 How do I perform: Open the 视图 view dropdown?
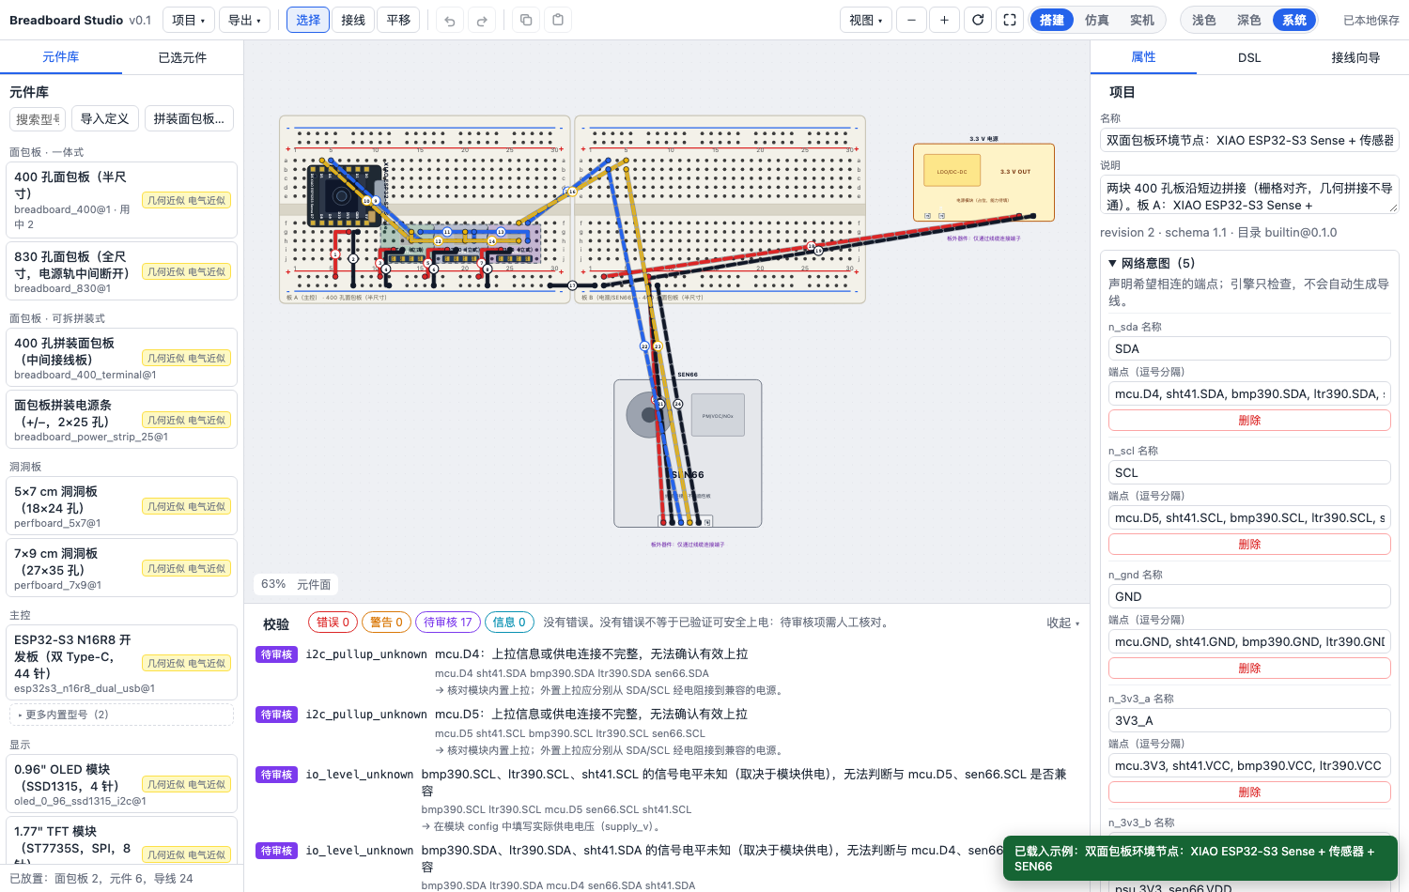pyautogui.click(x=866, y=20)
